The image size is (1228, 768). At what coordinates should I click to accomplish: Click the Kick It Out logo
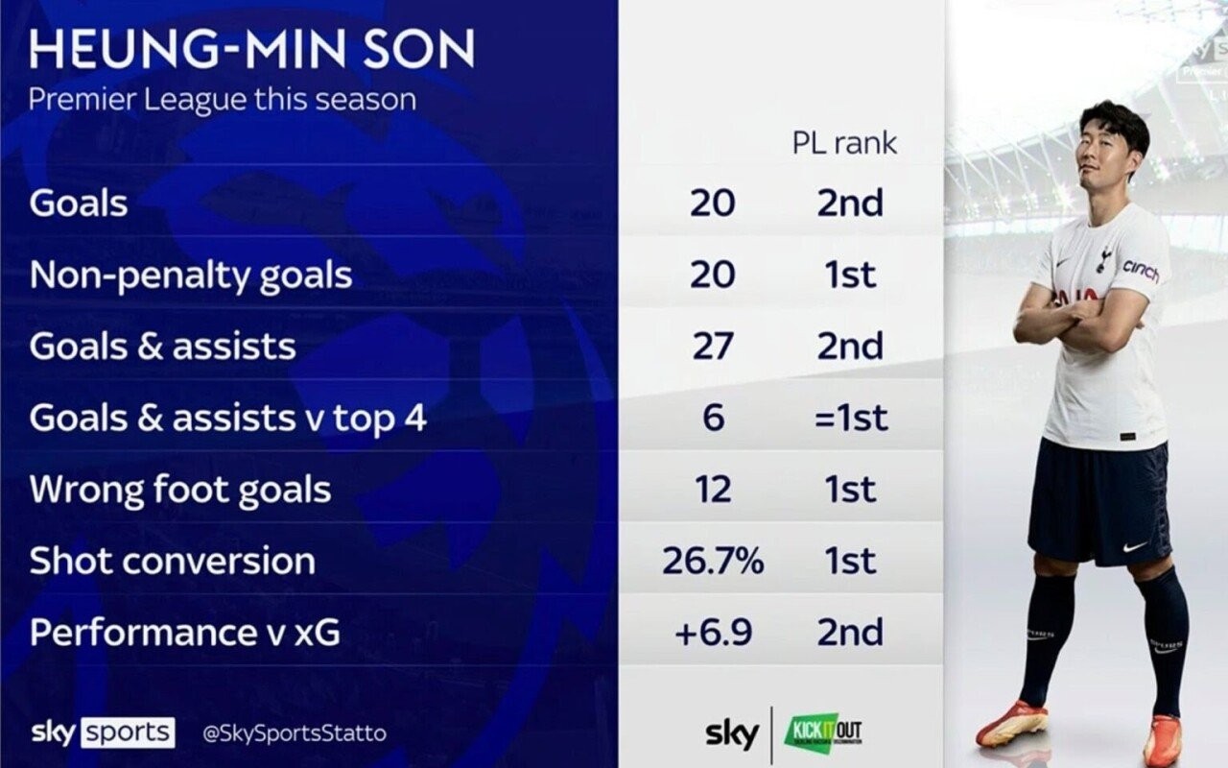pos(823,732)
